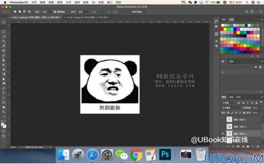Select the Rectangle shape tool
The width and height of the screenshot is (264, 164).
pos(3,102)
